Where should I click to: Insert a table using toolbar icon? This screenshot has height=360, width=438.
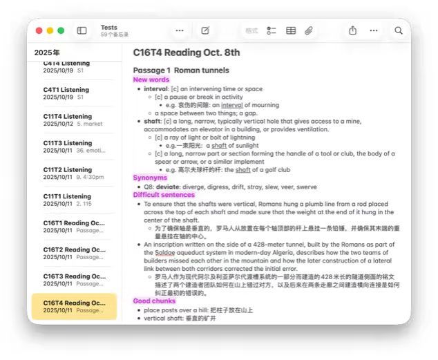pyautogui.click(x=291, y=31)
